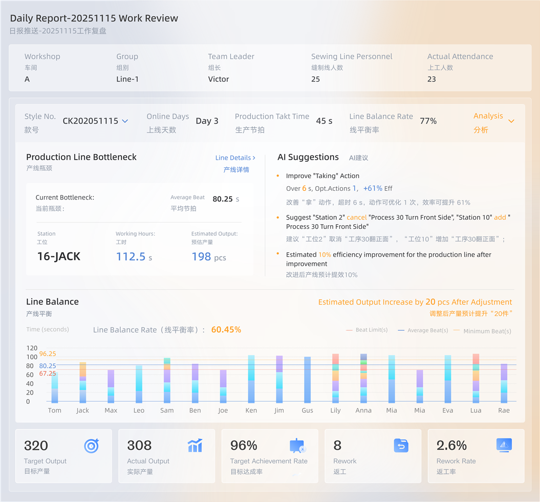Click the Estimated Output 198 pcs value
Image resolution: width=540 pixels, height=502 pixels.
(208, 257)
